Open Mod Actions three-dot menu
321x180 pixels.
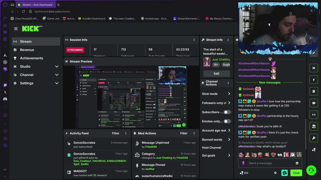pos(194,133)
